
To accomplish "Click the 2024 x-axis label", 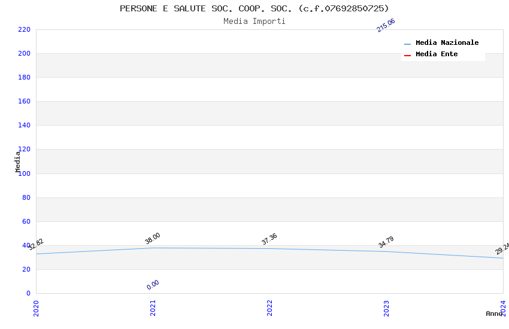I will coord(503,308).
